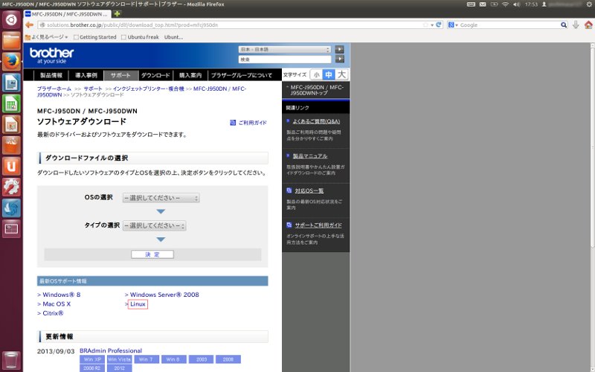Reload page with refresh icon
Screen dimensions: 595x372
[439, 25]
